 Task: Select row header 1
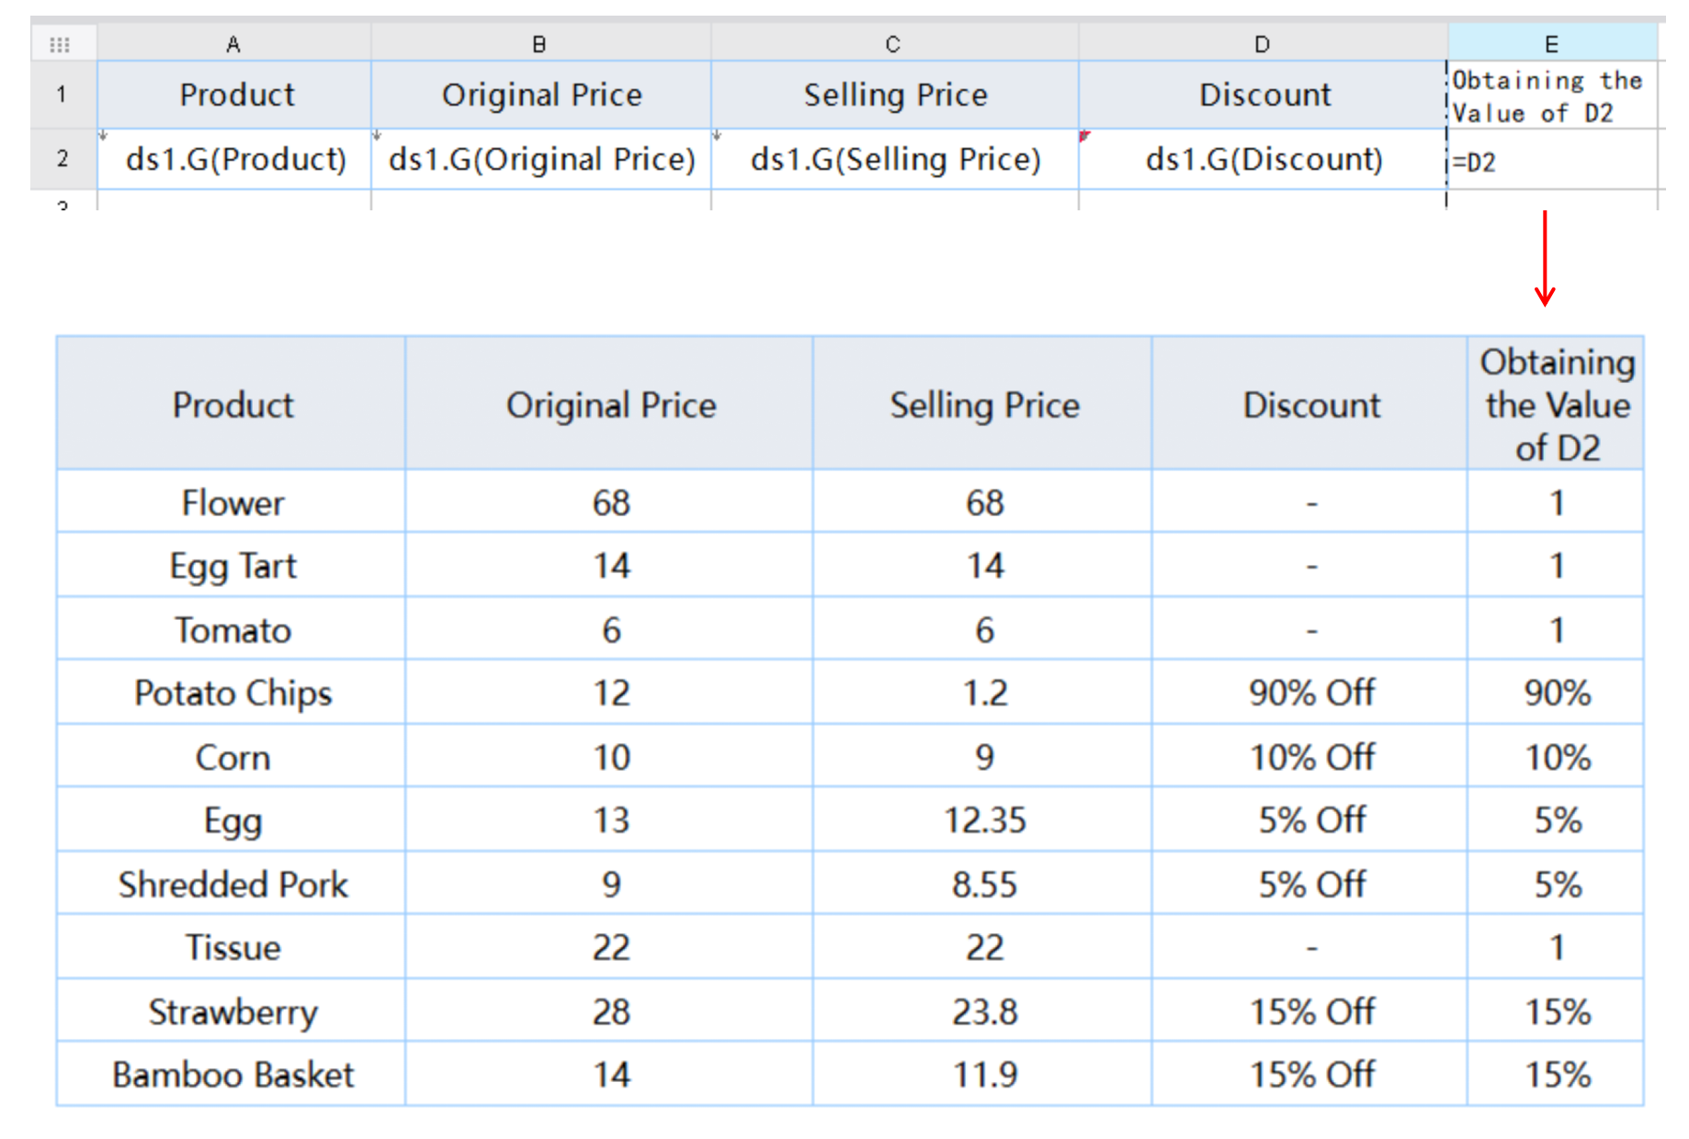click(x=61, y=95)
